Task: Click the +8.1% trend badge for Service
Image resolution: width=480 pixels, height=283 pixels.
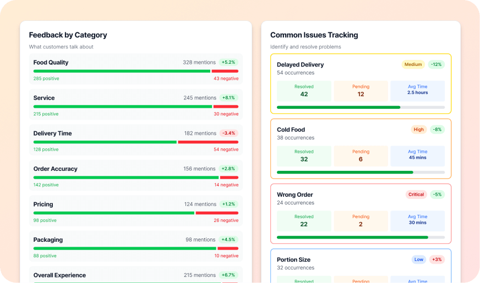Action: point(228,98)
